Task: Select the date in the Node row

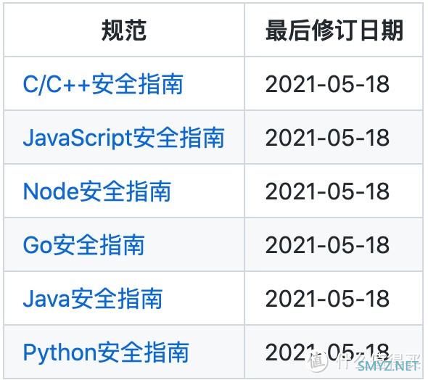Action: coord(327,191)
